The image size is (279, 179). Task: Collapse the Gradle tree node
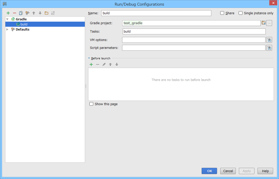[x=7, y=19]
